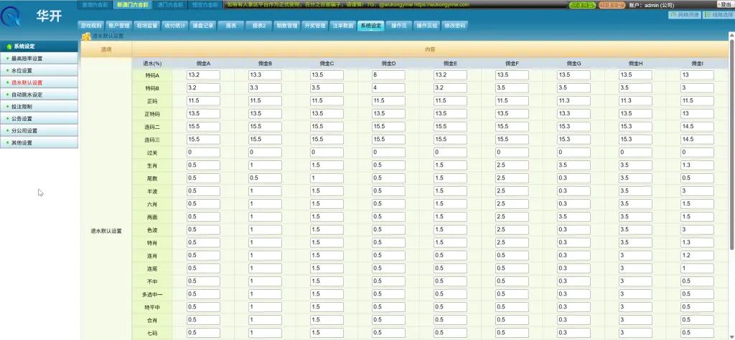Viewport: 735px width, 340px height.
Task: Click the home icon beside sidebar 系统设定
Action: tap(9, 47)
